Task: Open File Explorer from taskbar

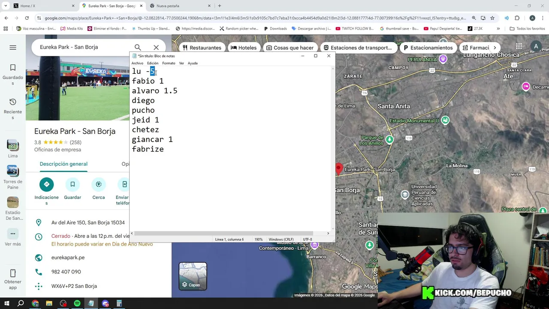Action: pyautogui.click(x=49, y=303)
